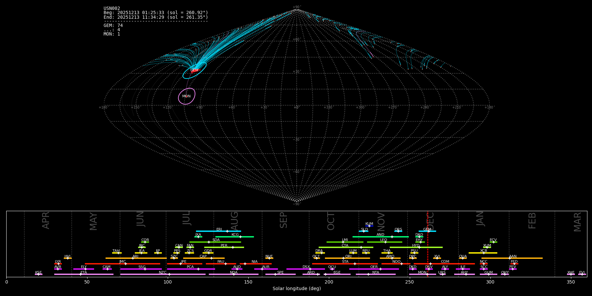Screen dimensions: 592x296
Task: Click the GEM radiant label on sky map
Action: pyautogui.click(x=194, y=70)
